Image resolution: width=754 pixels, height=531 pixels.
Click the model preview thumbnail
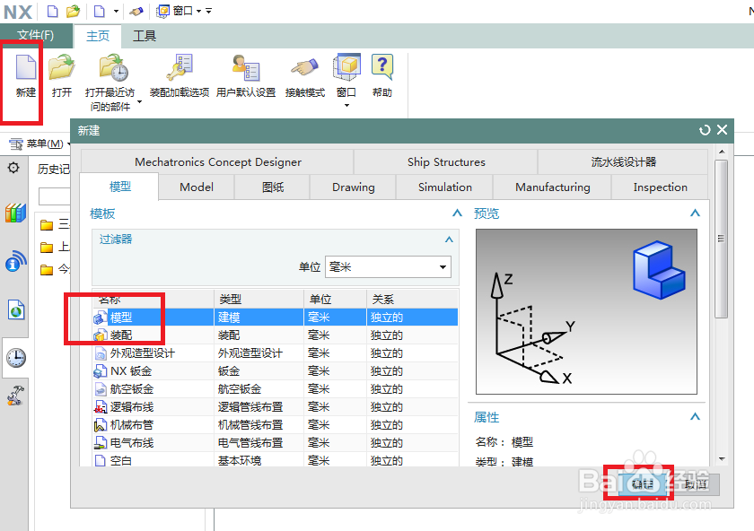pos(586,311)
